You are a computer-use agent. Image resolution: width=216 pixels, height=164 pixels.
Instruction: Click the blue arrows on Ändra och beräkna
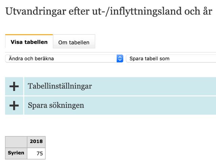[x=120, y=58]
